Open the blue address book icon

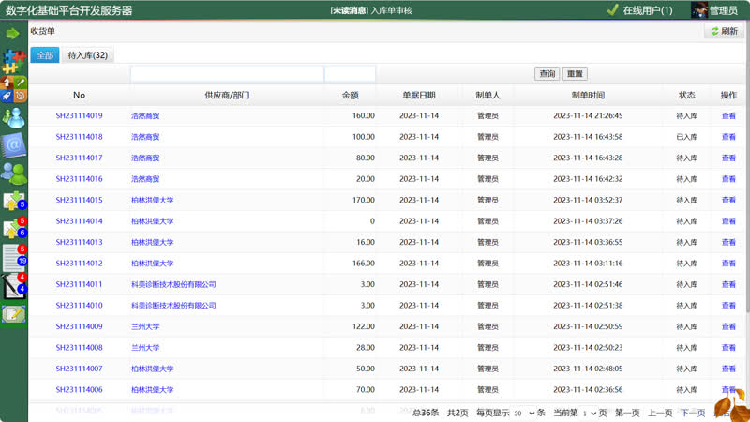tap(13, 144)
